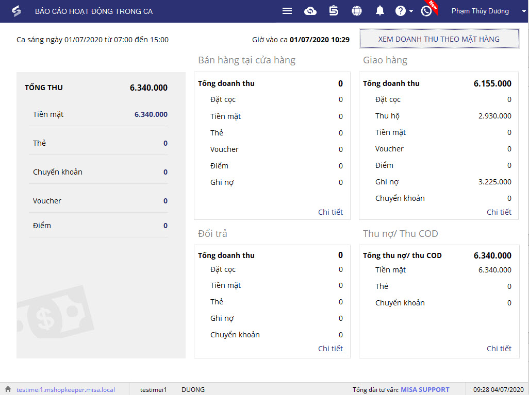Image resolution: width=529 pixels, height=395 pixels.
Task: Click the cloud sync icon
Action: 310,11
